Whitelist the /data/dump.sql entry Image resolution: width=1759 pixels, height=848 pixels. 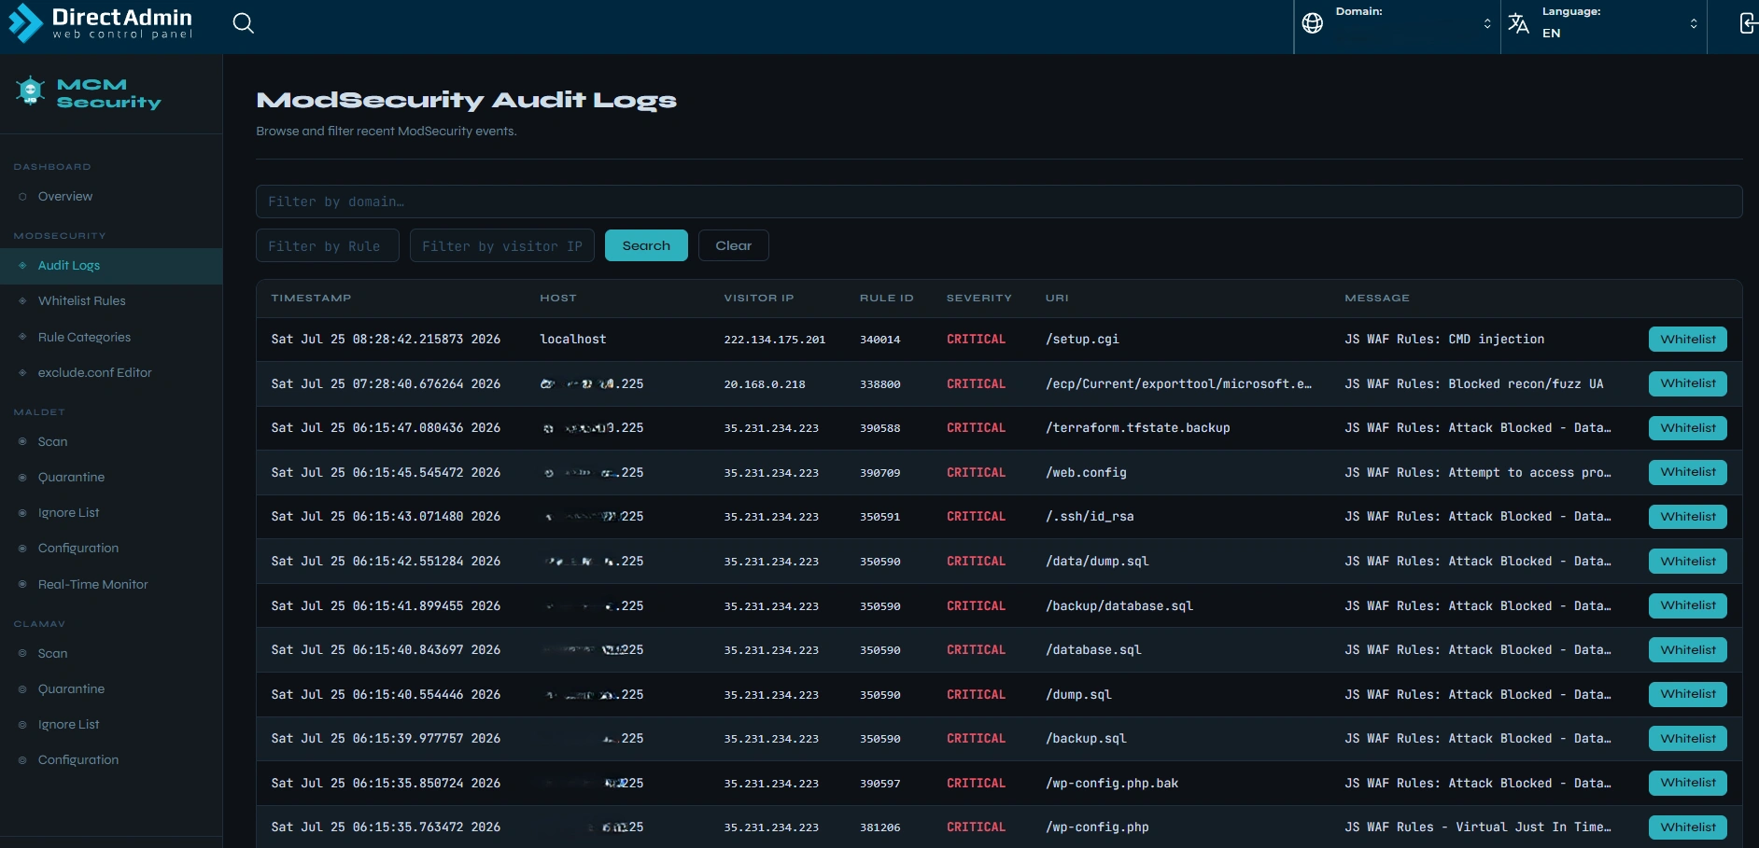[x=1688, y=562]
